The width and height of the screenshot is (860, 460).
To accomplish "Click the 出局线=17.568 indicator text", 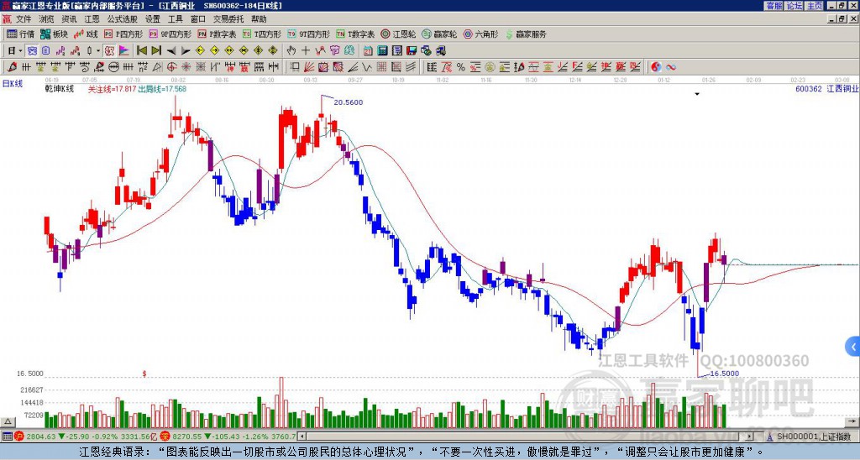I will [x=162, y=89].
